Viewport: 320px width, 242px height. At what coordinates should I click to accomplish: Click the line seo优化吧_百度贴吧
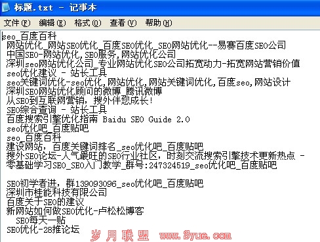(x=48, y=128)
